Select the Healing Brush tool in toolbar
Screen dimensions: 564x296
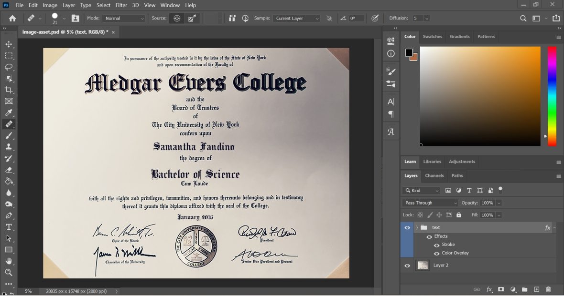(x=9, y=124)
